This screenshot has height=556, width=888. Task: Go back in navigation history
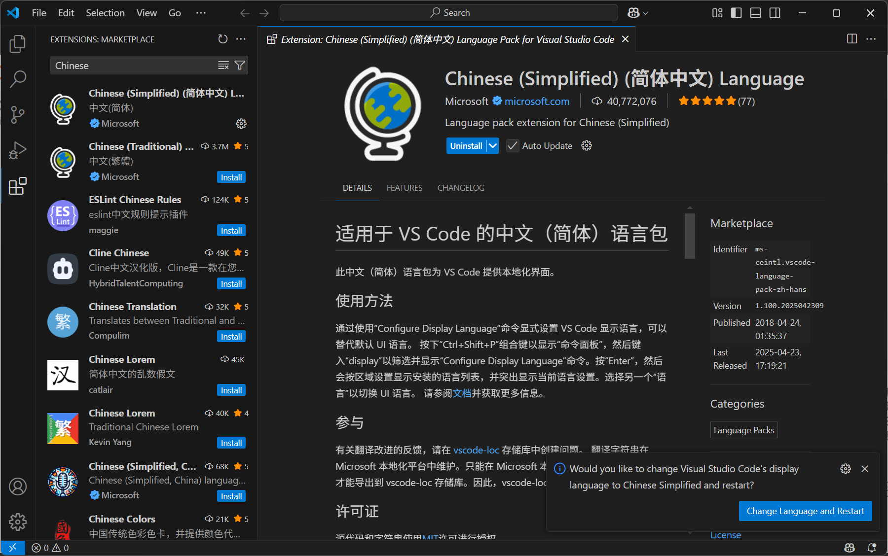pyautogui.click(x=245, y=13)
